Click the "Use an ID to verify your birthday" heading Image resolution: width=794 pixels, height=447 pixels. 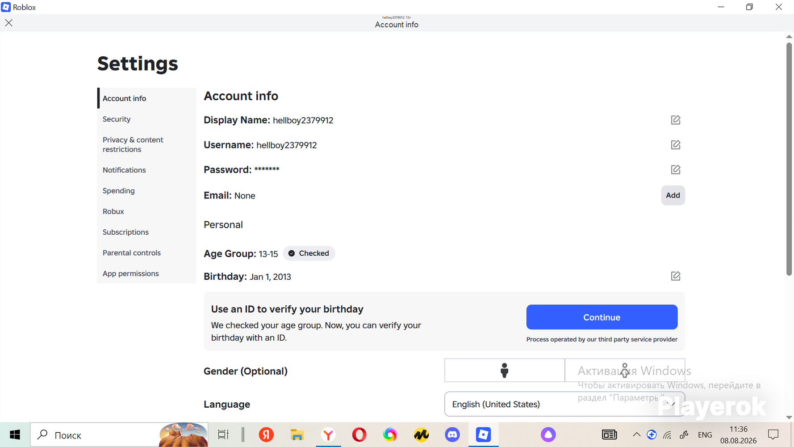tap(287, 309)
